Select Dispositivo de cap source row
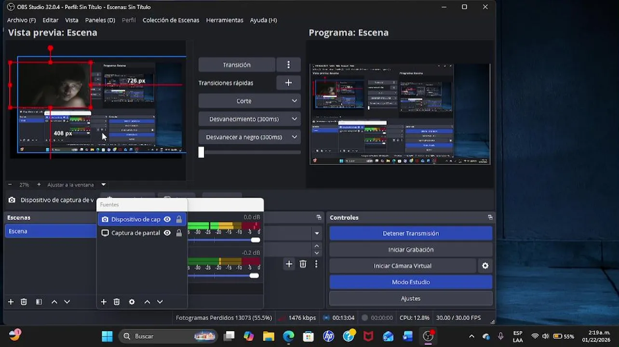 point(142,219)
